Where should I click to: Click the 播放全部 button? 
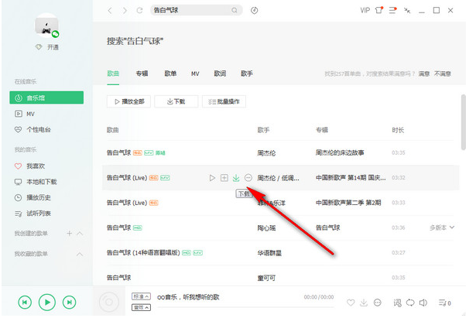[128, 101]
